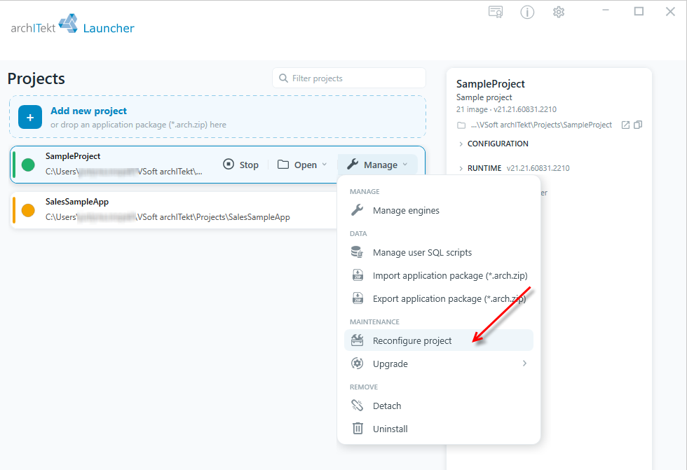Stop the SampleProject

[240, 165]
